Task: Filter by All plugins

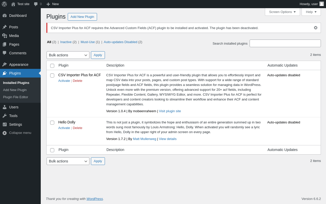Action: 49,42
